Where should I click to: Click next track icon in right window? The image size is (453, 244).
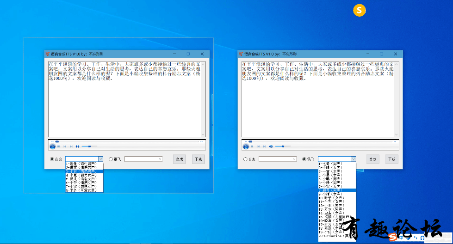coord(264,146)
